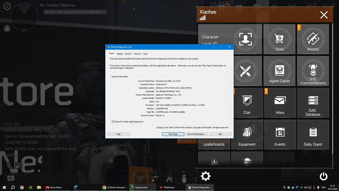The width and height of the screenshot is (339, 191).
Task: Open the ISAC Database tile
Action: tap(313, 103)
